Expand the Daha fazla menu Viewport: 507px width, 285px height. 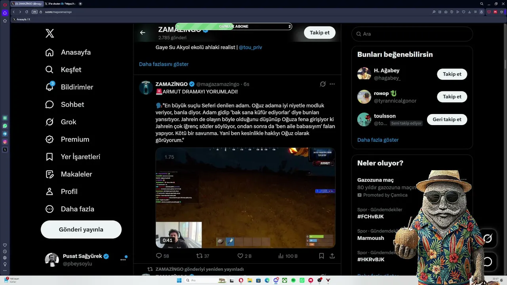tap(70, 209)
